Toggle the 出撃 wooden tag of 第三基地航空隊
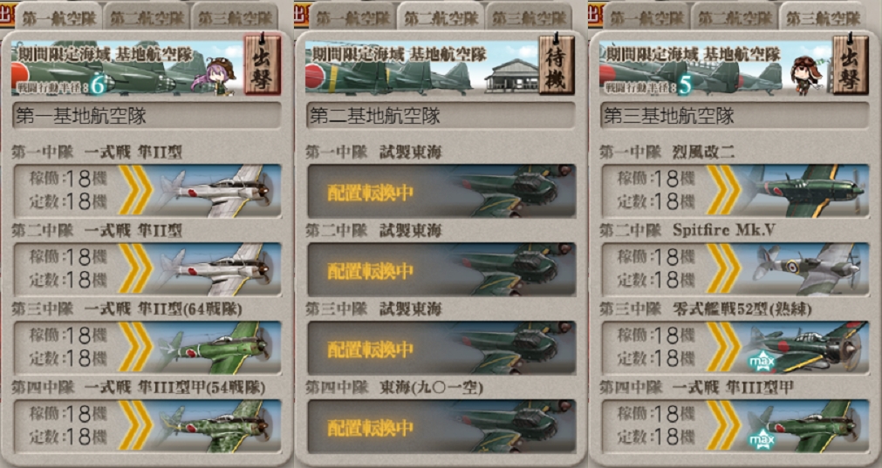The height and width of the screenshot is (468, 882). coord(850,63)
